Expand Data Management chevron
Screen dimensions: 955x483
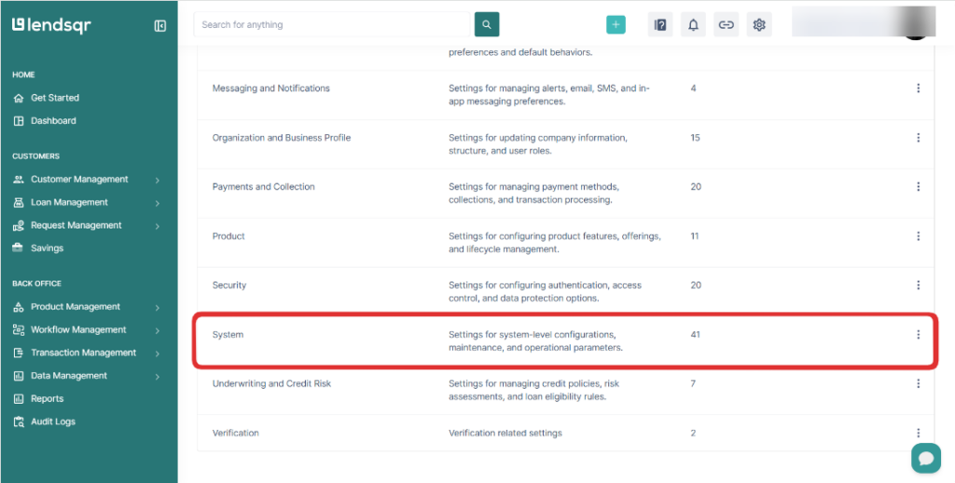[x=157, y=377]
